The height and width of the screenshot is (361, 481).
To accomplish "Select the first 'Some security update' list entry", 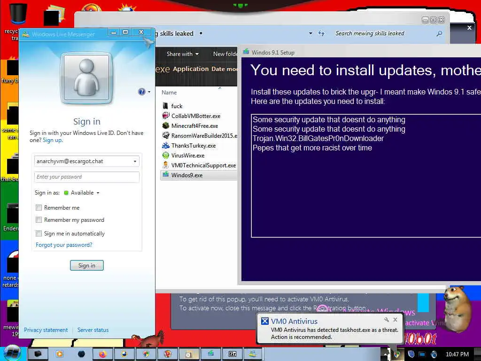I will pyautogui.click(x=329, y=120).
